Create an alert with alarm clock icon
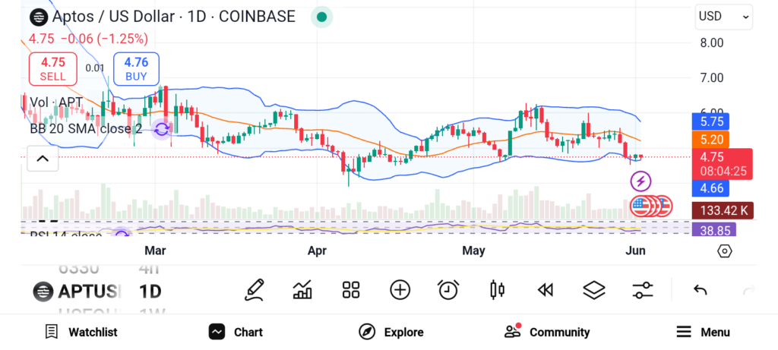The width and height of the screenshot is (778, 350). [x=448, y=290]
